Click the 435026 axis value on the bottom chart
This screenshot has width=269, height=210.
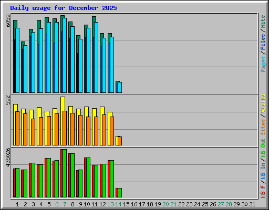point(8,157)
